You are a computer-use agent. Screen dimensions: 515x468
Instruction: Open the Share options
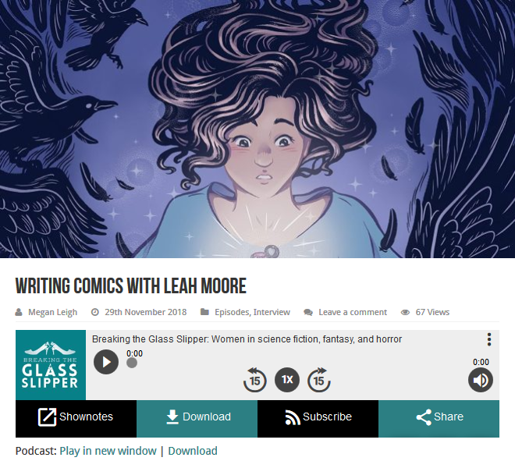pyautogui.click(x=439, y=418)
